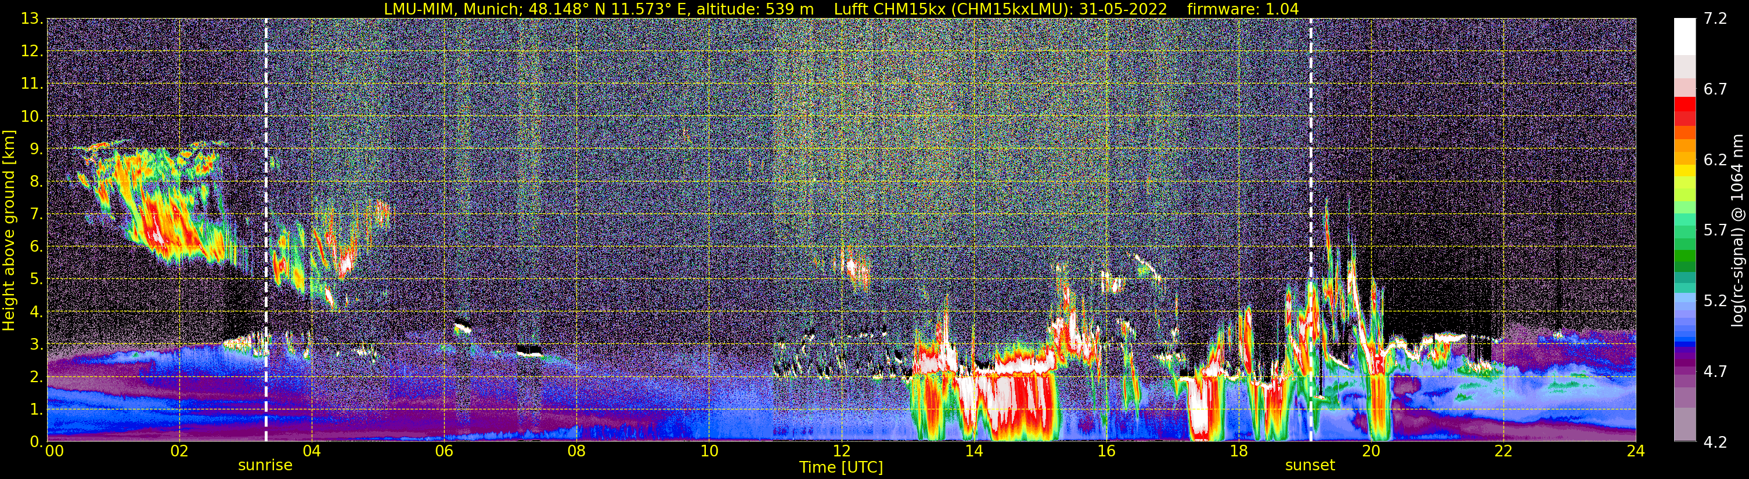
Task: Click the x-axis tick label '24'
Action: tap(1636, 452)
